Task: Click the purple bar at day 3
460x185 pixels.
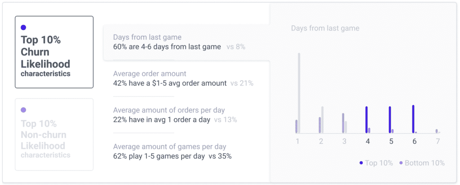Action: [x=343, y=123]
